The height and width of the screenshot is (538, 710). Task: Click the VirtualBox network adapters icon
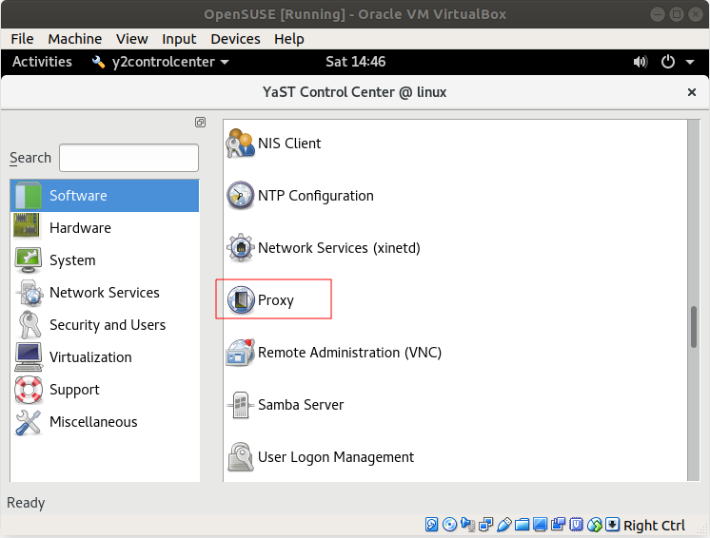pyautogui.click(x=485, y=525)
